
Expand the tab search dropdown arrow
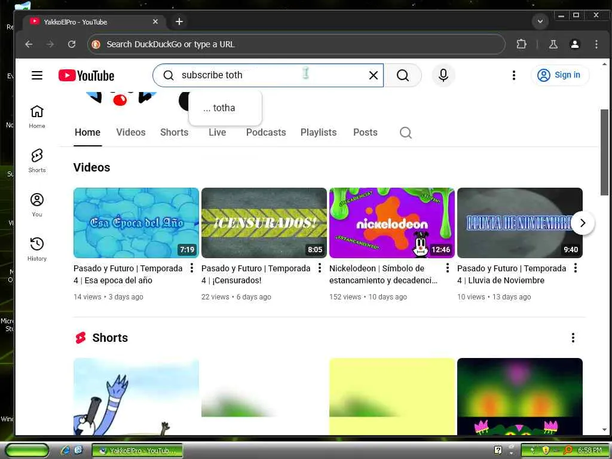tap(540, 22)
